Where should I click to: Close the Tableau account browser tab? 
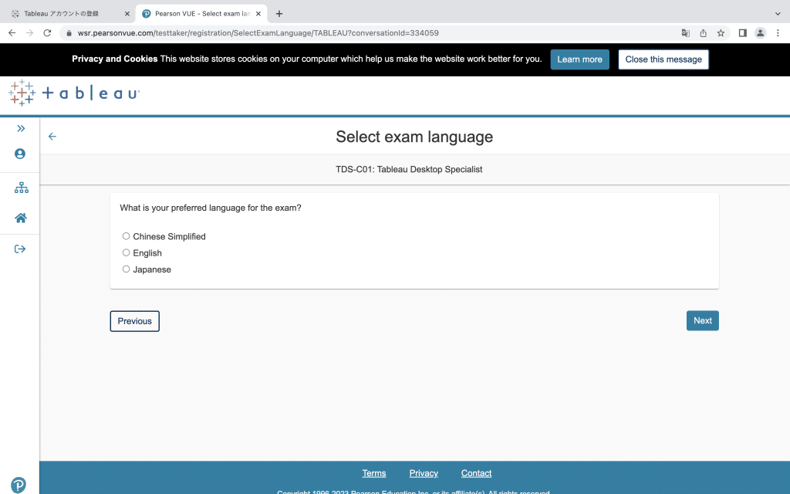[127, 14]
